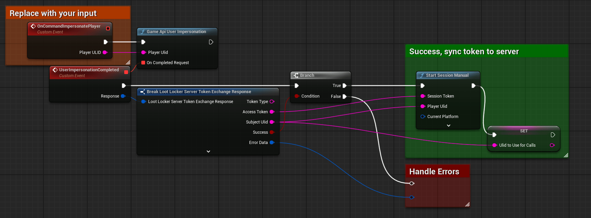
Task: Click the UserImpersonationCompleted red delegate pin
Action: (126, 72)
